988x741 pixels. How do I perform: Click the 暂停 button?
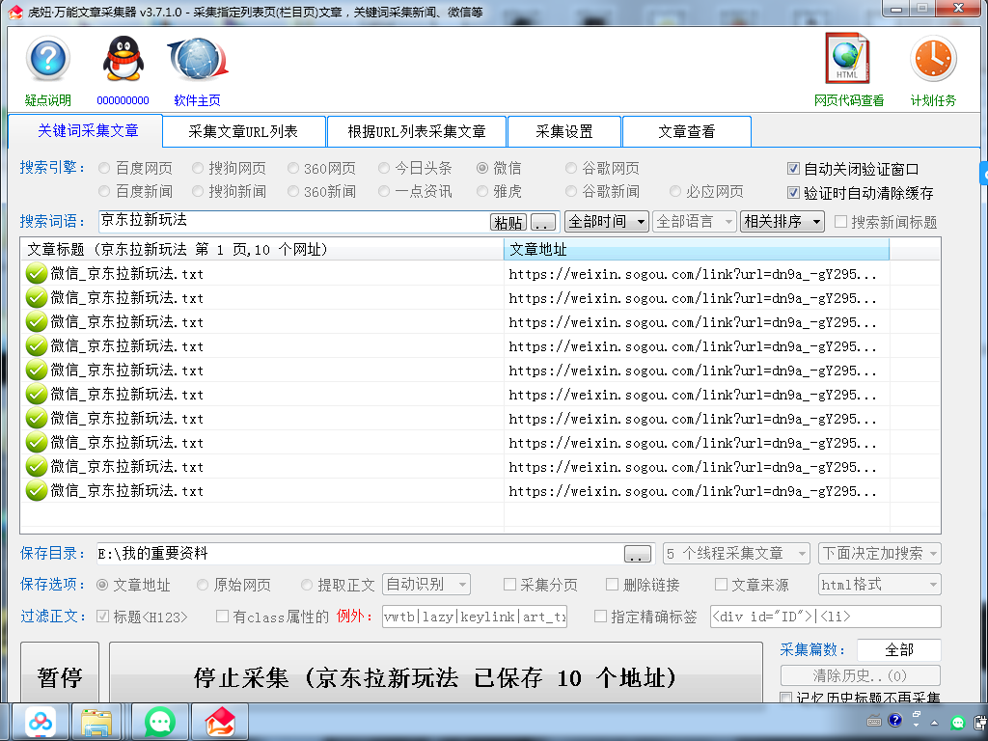60,672
